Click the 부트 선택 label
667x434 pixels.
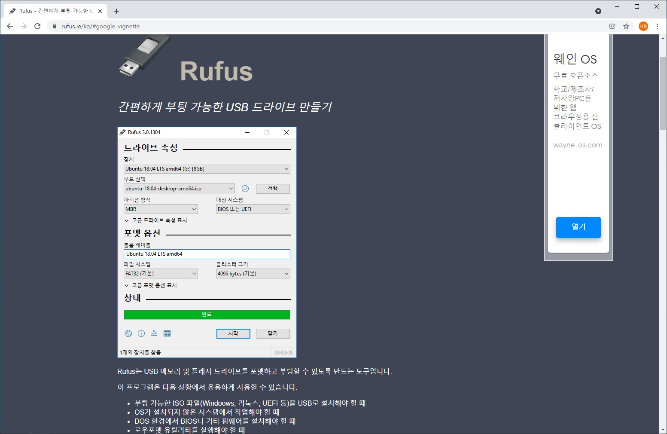(x=134, y=179)
